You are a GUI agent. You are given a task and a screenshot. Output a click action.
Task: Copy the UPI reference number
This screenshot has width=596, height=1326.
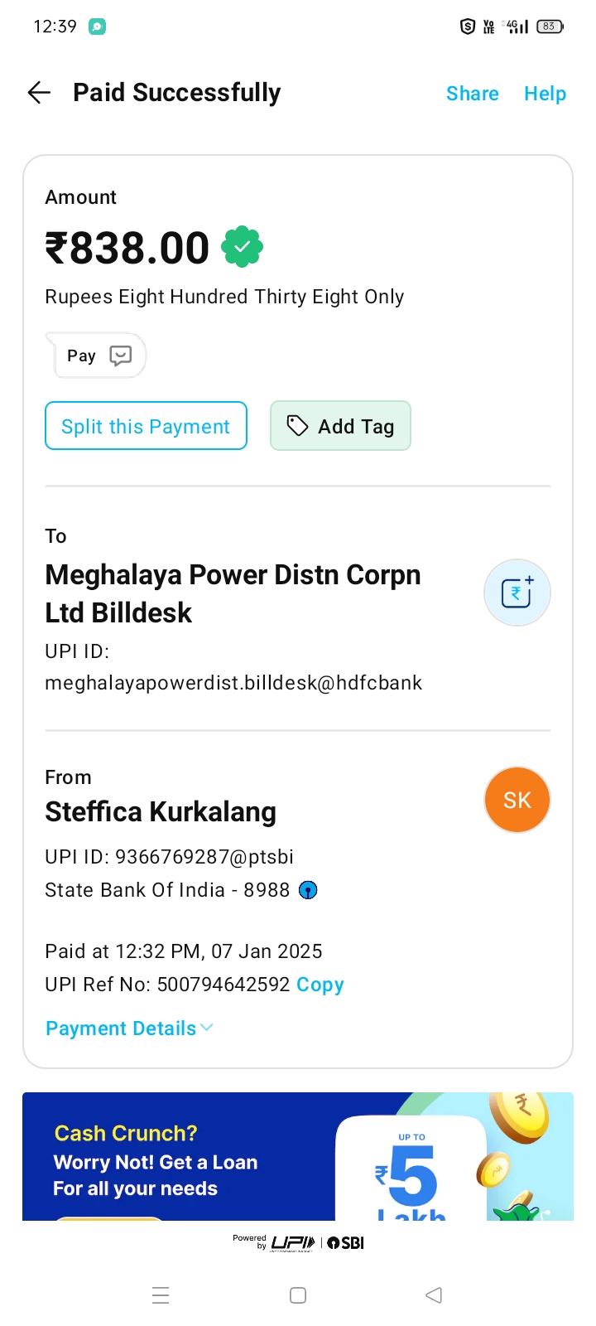click(320, 985)
